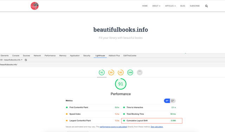This screenshot has height=132, width=225.
Task: Open the Adblock Plus DevTools tab
Action: [x=114, y=56]
